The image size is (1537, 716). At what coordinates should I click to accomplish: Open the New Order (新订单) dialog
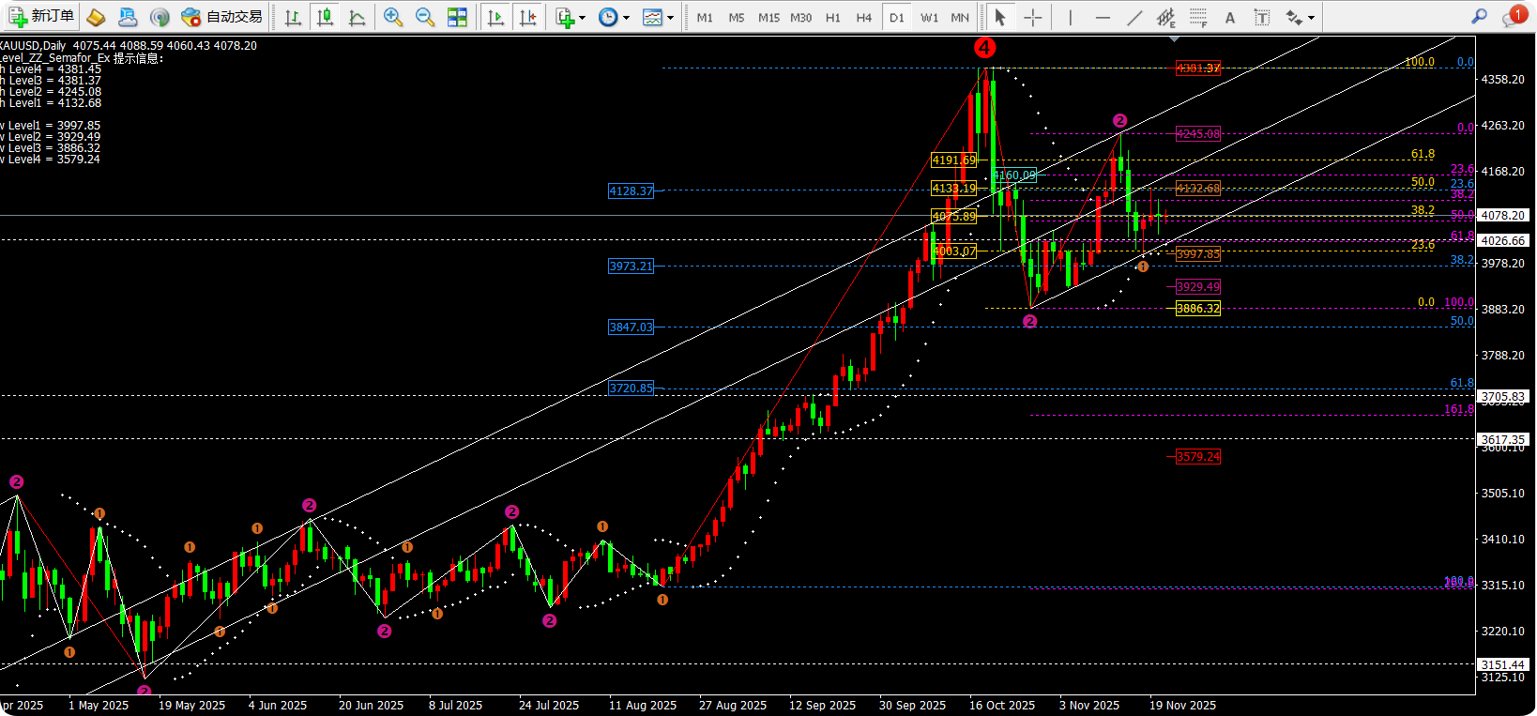tap(41, 17)
